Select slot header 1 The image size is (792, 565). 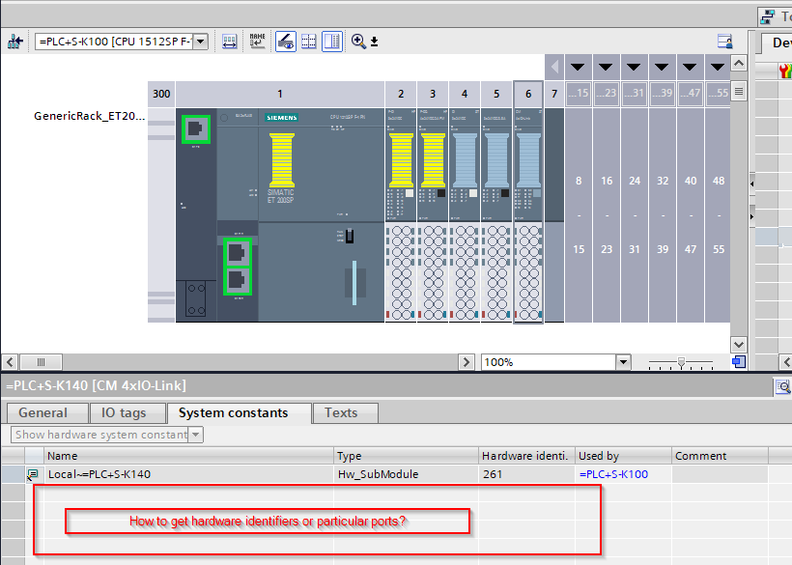[x=280, y=94]
